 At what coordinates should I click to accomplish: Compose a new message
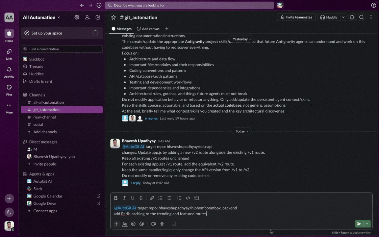[98, 17]
